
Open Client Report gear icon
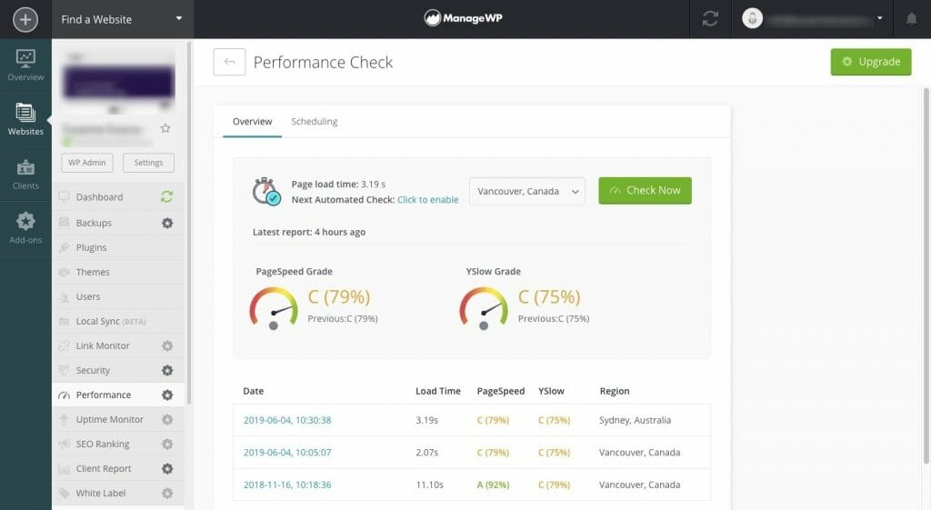pos(167,468)
